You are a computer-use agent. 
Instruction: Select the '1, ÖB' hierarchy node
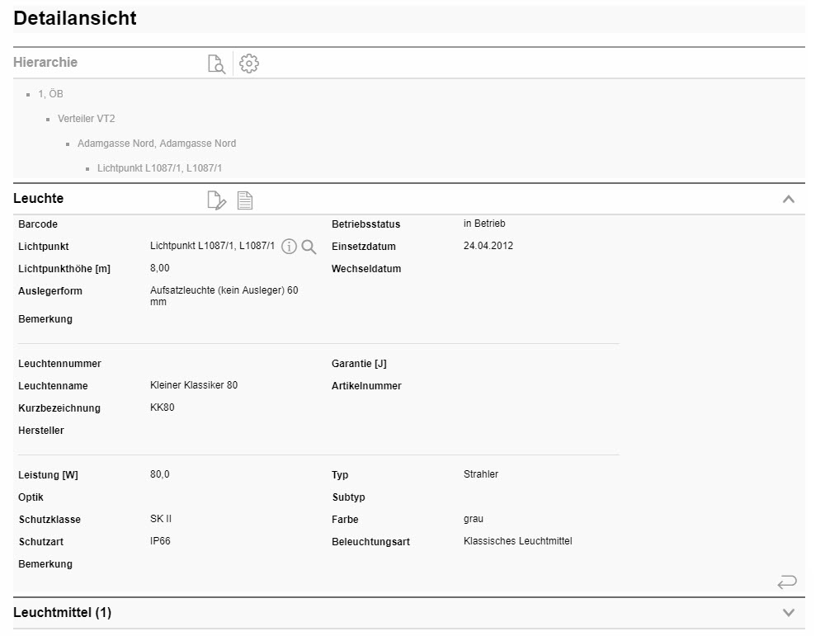50,94
